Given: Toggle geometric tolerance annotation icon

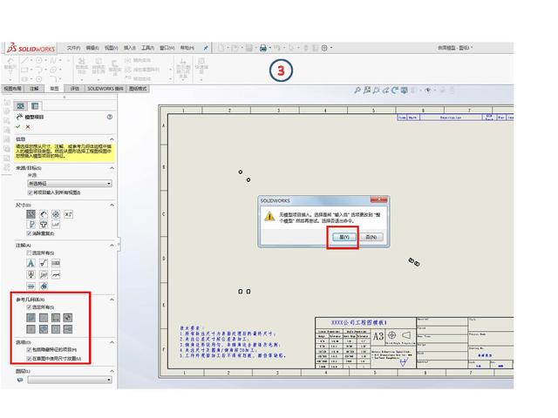Looking at the screenshot, I should [56, 263].
